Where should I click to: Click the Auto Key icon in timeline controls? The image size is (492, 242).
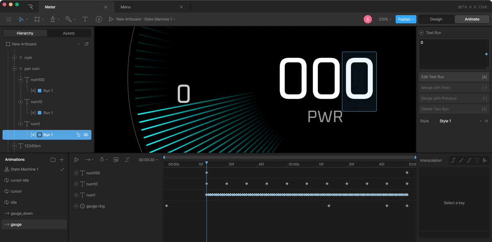(116, 160)
